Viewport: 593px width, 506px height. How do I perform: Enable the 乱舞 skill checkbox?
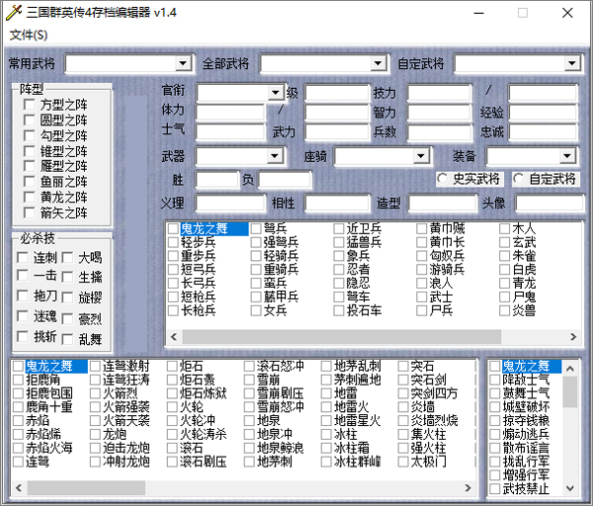coord(67,339)
